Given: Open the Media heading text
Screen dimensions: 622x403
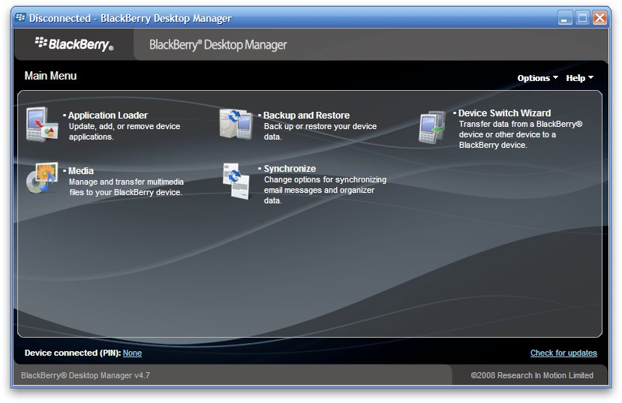Looking at the screenshot, I should pos(81,171).
